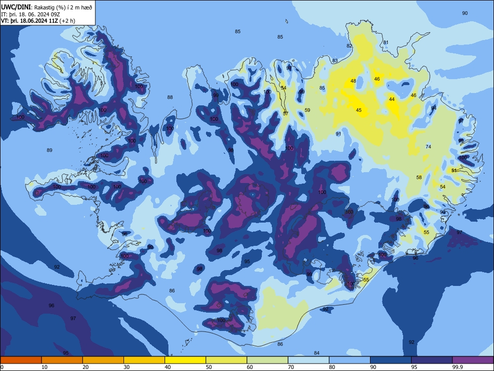Pick the 50–60 pale yellow legend swatch

coord(226,360)
